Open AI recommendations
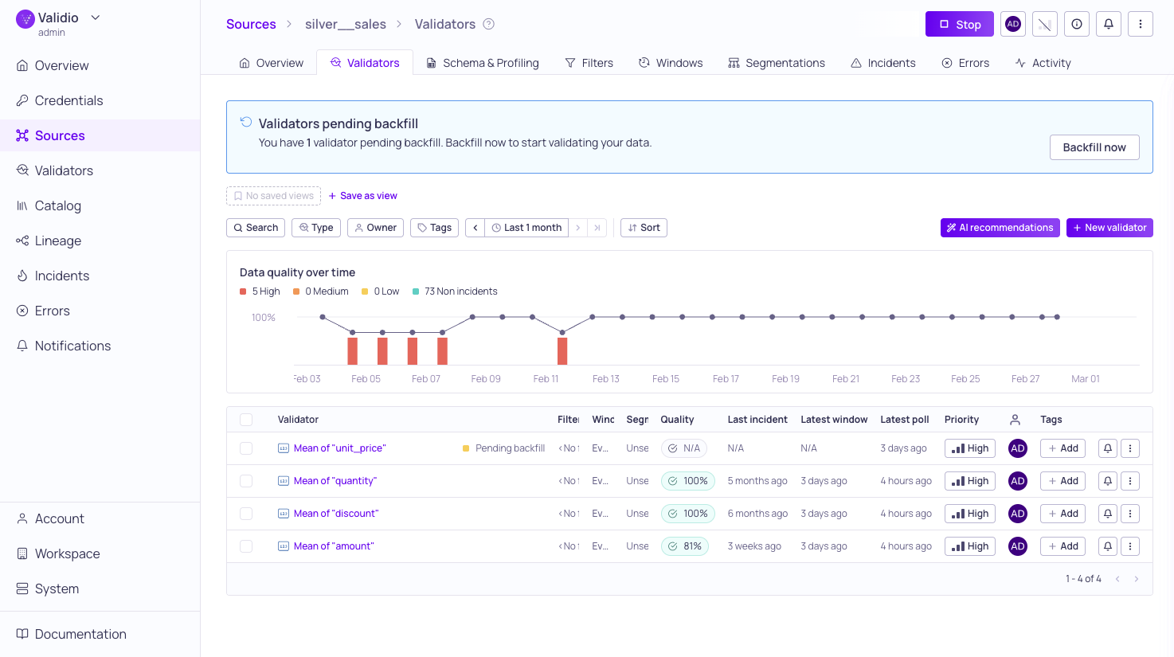 click(x=1000, y=228)
